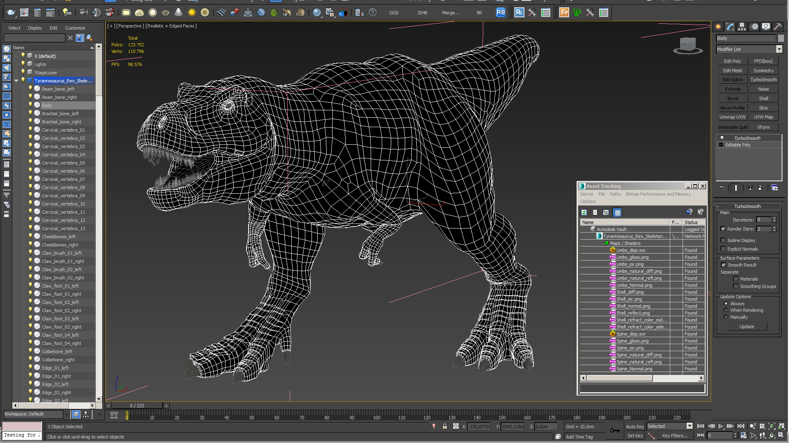Screen dimensions: 789x443
Task: Click Go to Start playback button
Action: pos(701,427)
